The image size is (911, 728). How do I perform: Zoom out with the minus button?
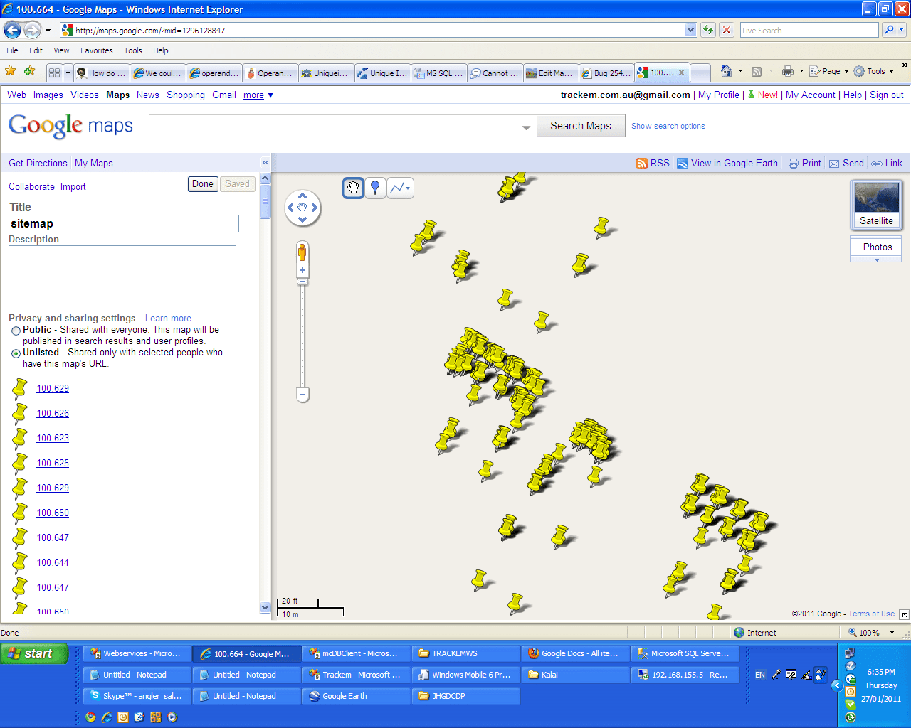[x=302, y=395]
